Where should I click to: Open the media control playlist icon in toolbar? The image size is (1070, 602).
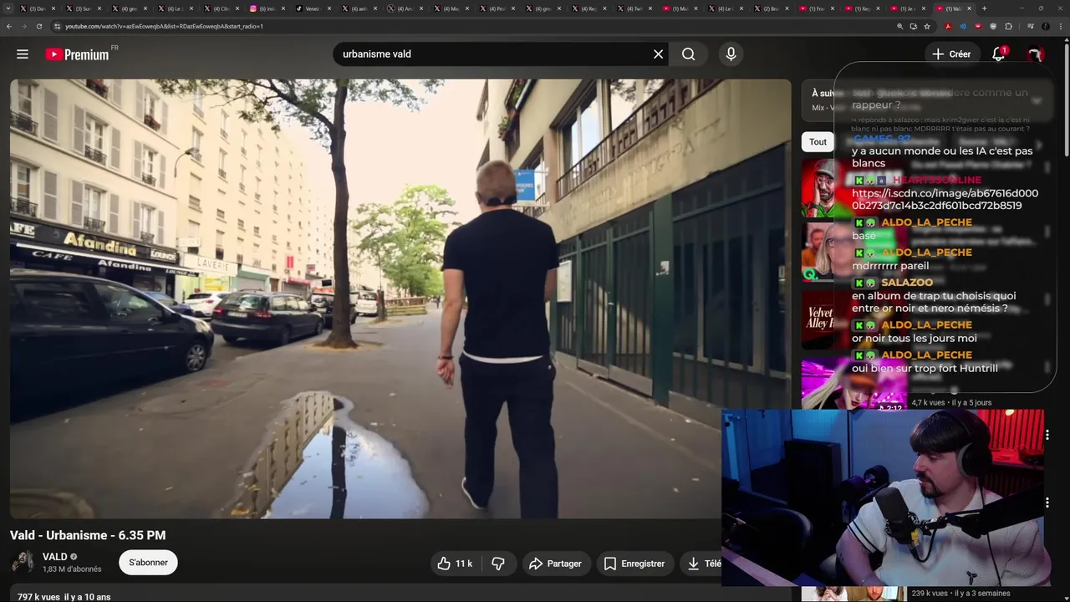coord(1030,26)
